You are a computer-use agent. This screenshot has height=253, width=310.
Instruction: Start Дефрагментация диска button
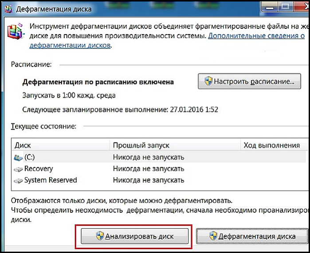252,236
